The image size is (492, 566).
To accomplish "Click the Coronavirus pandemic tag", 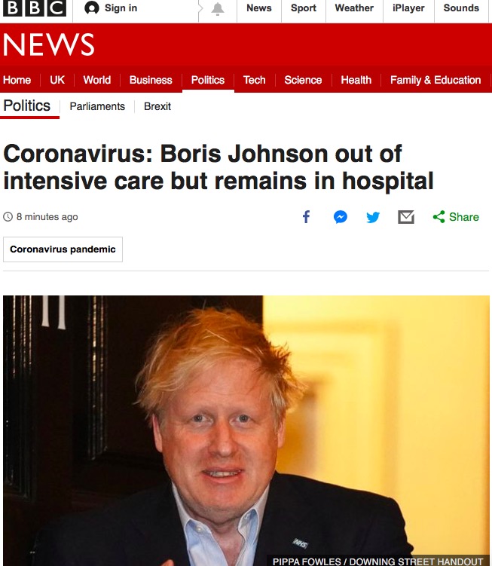I will 63,249.
